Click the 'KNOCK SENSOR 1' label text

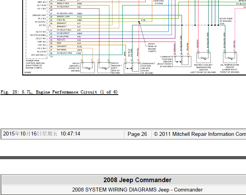pyautogui.click(x=117, y=64)
